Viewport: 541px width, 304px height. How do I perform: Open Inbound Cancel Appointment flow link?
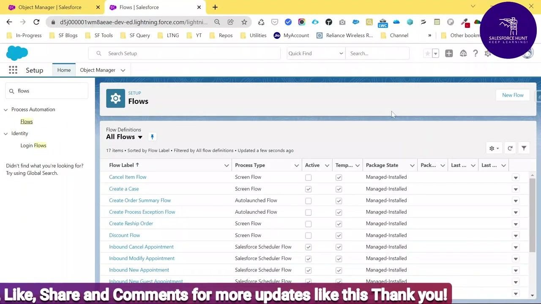click(141, 247)
